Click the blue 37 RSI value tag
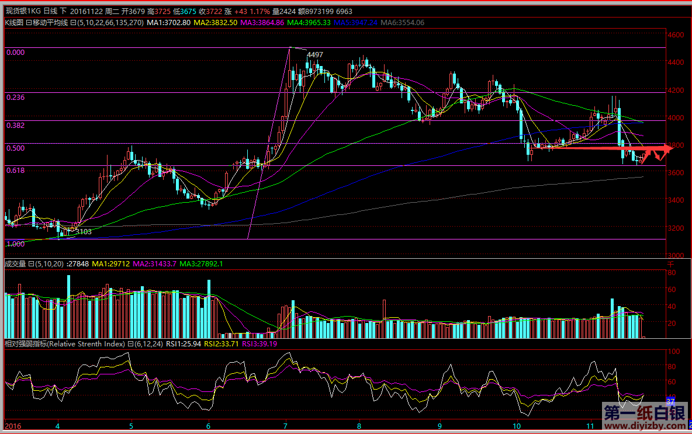 pos(670,401)
